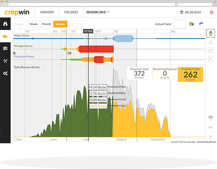Viewport: 217px width, 169px height.
Task: Click the September month axis label
Action: [158, 139]
